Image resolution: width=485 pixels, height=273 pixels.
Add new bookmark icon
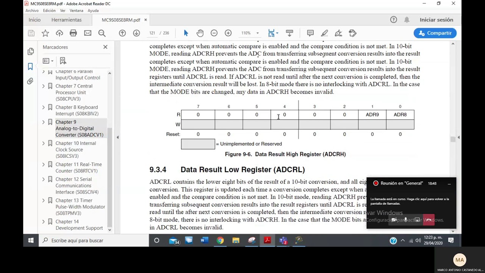(63, 61)
